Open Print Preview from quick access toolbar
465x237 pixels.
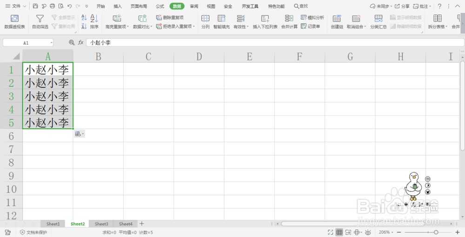pyautogui.click(x=61, y=6)
